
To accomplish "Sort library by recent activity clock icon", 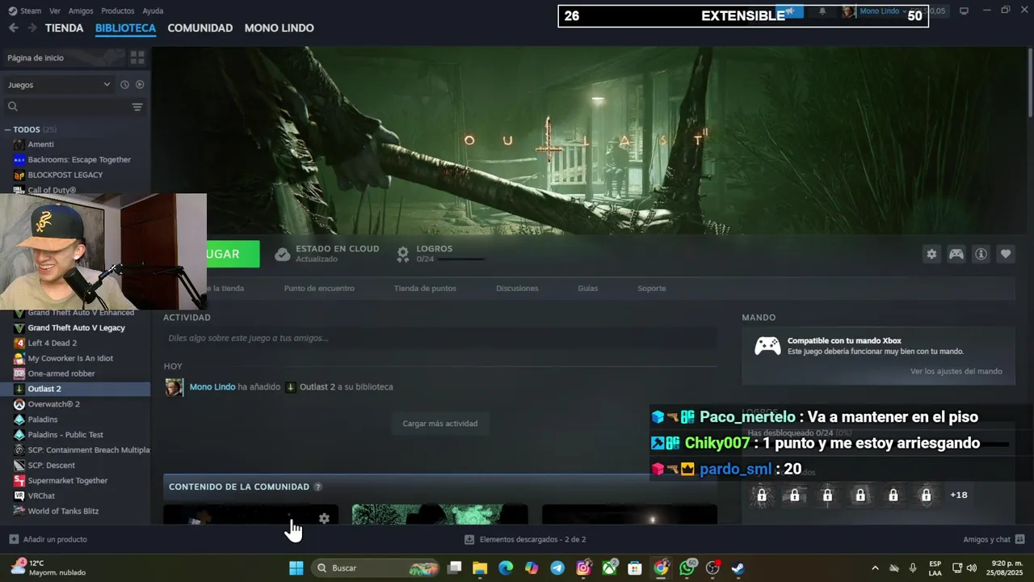I will pos(124,84).
